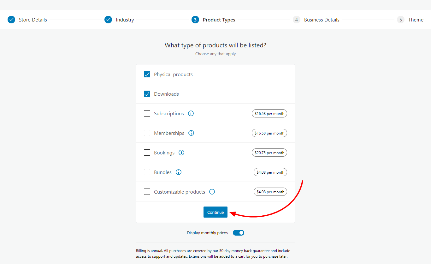Click the Industry step checkmark circle
This screenshot has height=264, width=431.
(108, 19)
